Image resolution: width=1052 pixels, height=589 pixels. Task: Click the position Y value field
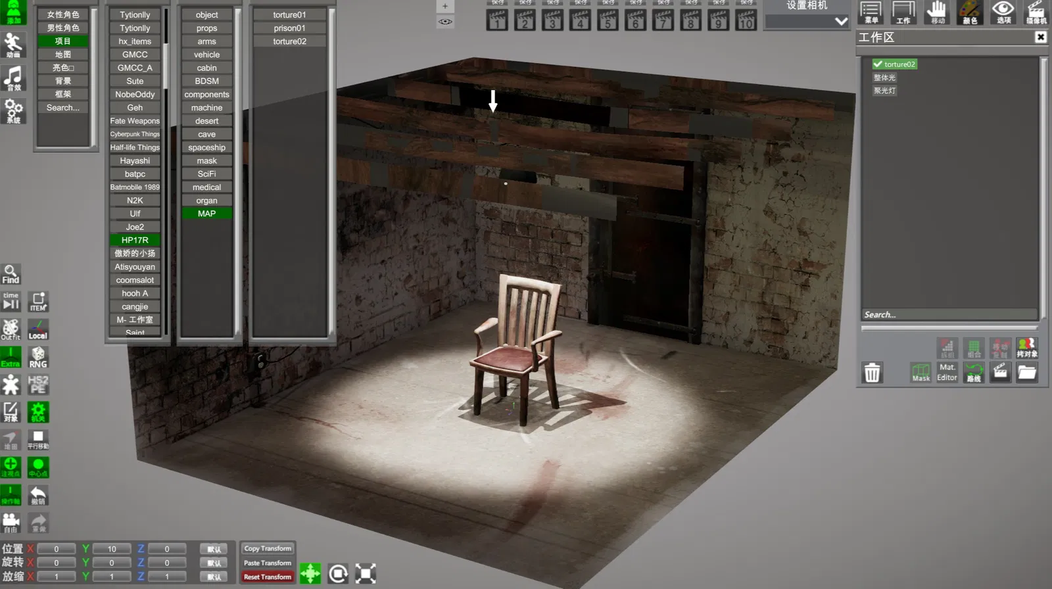pos(112,549)
